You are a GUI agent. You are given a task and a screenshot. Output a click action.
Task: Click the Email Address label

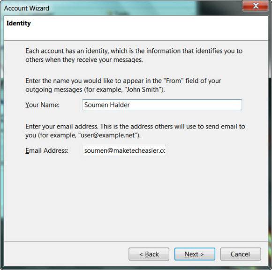click(47, 150)
